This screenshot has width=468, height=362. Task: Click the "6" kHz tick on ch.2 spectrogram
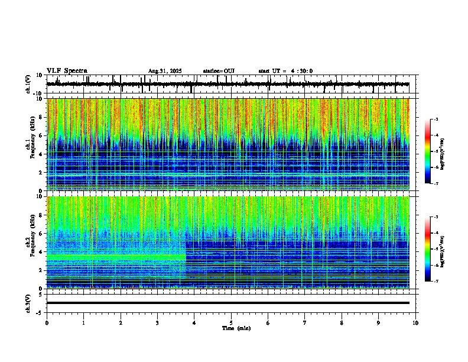coord(41,234)
